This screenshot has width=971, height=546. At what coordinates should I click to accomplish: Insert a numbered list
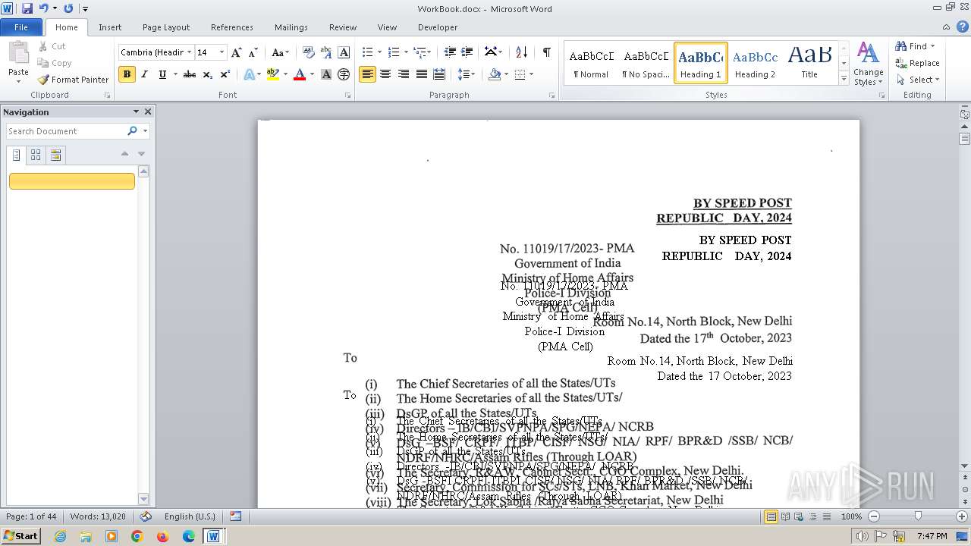click(x=393, y=52)
